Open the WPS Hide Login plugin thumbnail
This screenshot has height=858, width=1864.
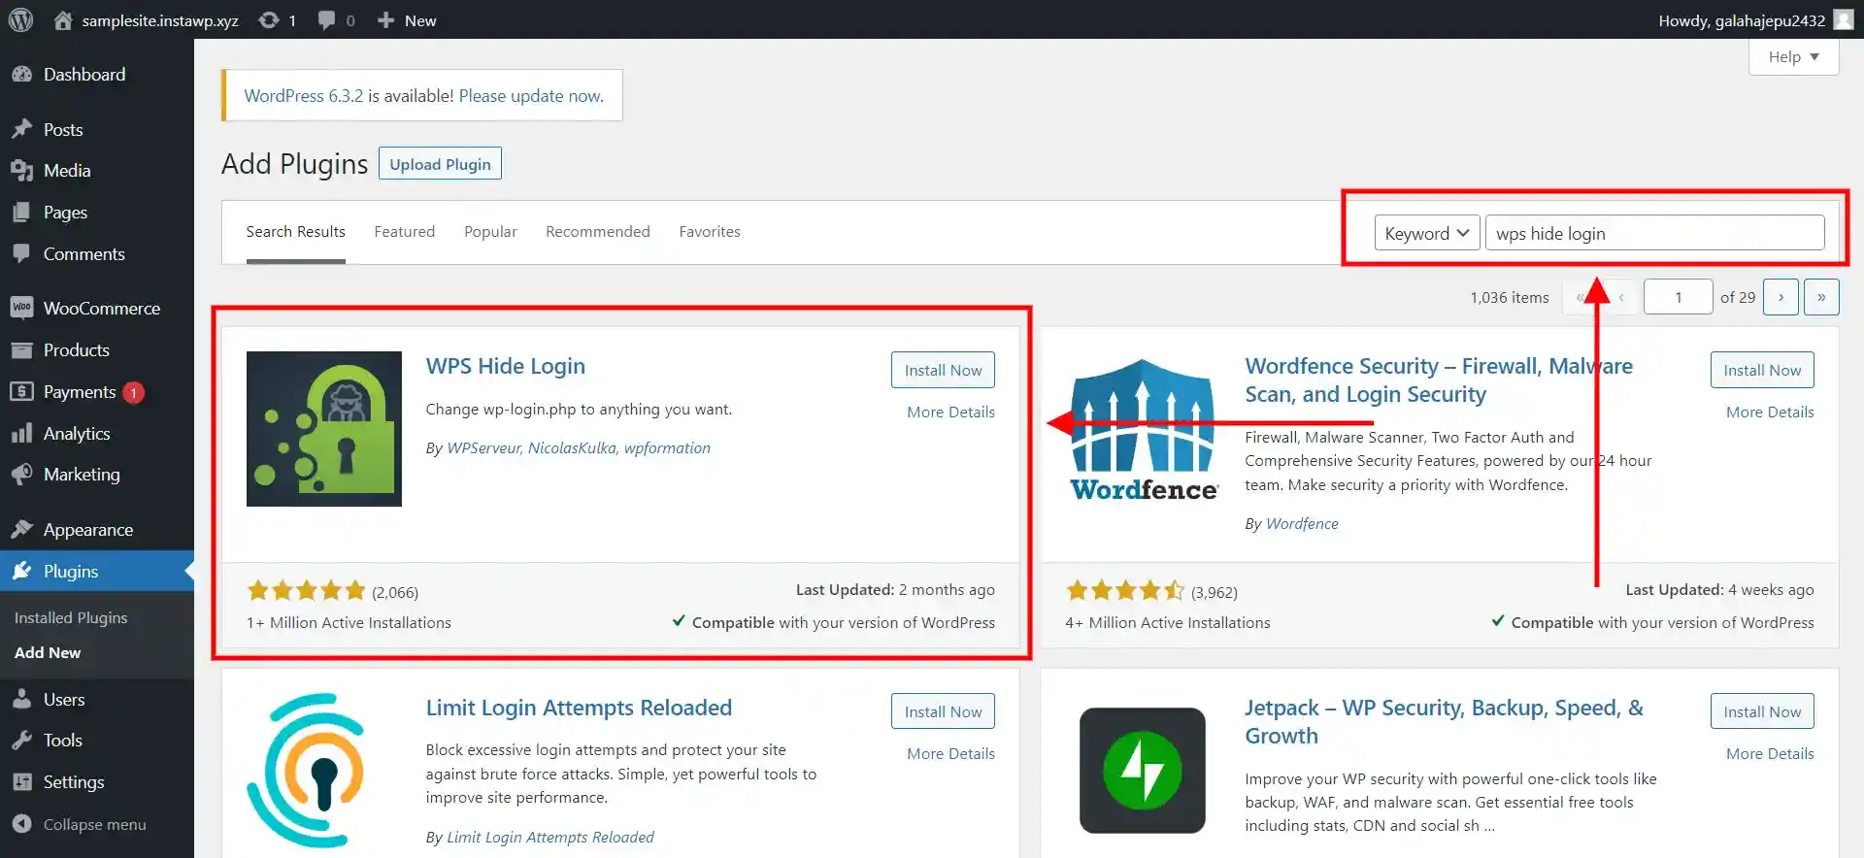point(324,429)
